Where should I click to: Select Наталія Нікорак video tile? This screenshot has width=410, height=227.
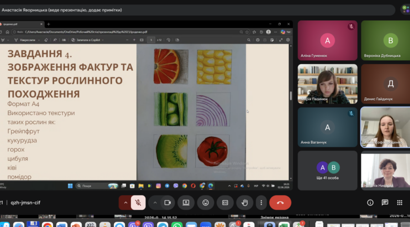[385, 171]
